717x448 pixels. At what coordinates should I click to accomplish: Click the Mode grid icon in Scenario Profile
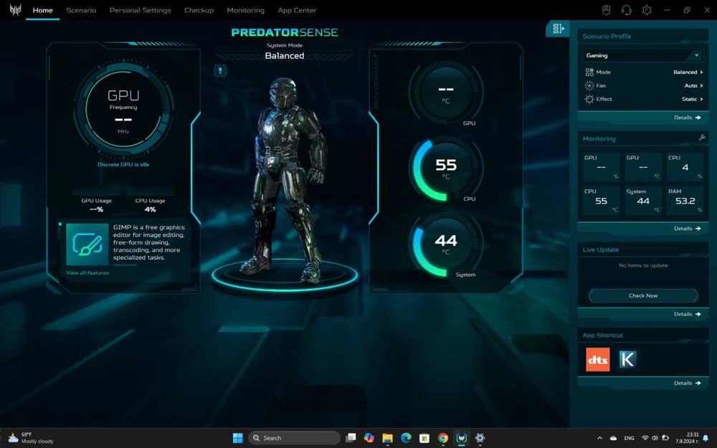coord(589,72)
